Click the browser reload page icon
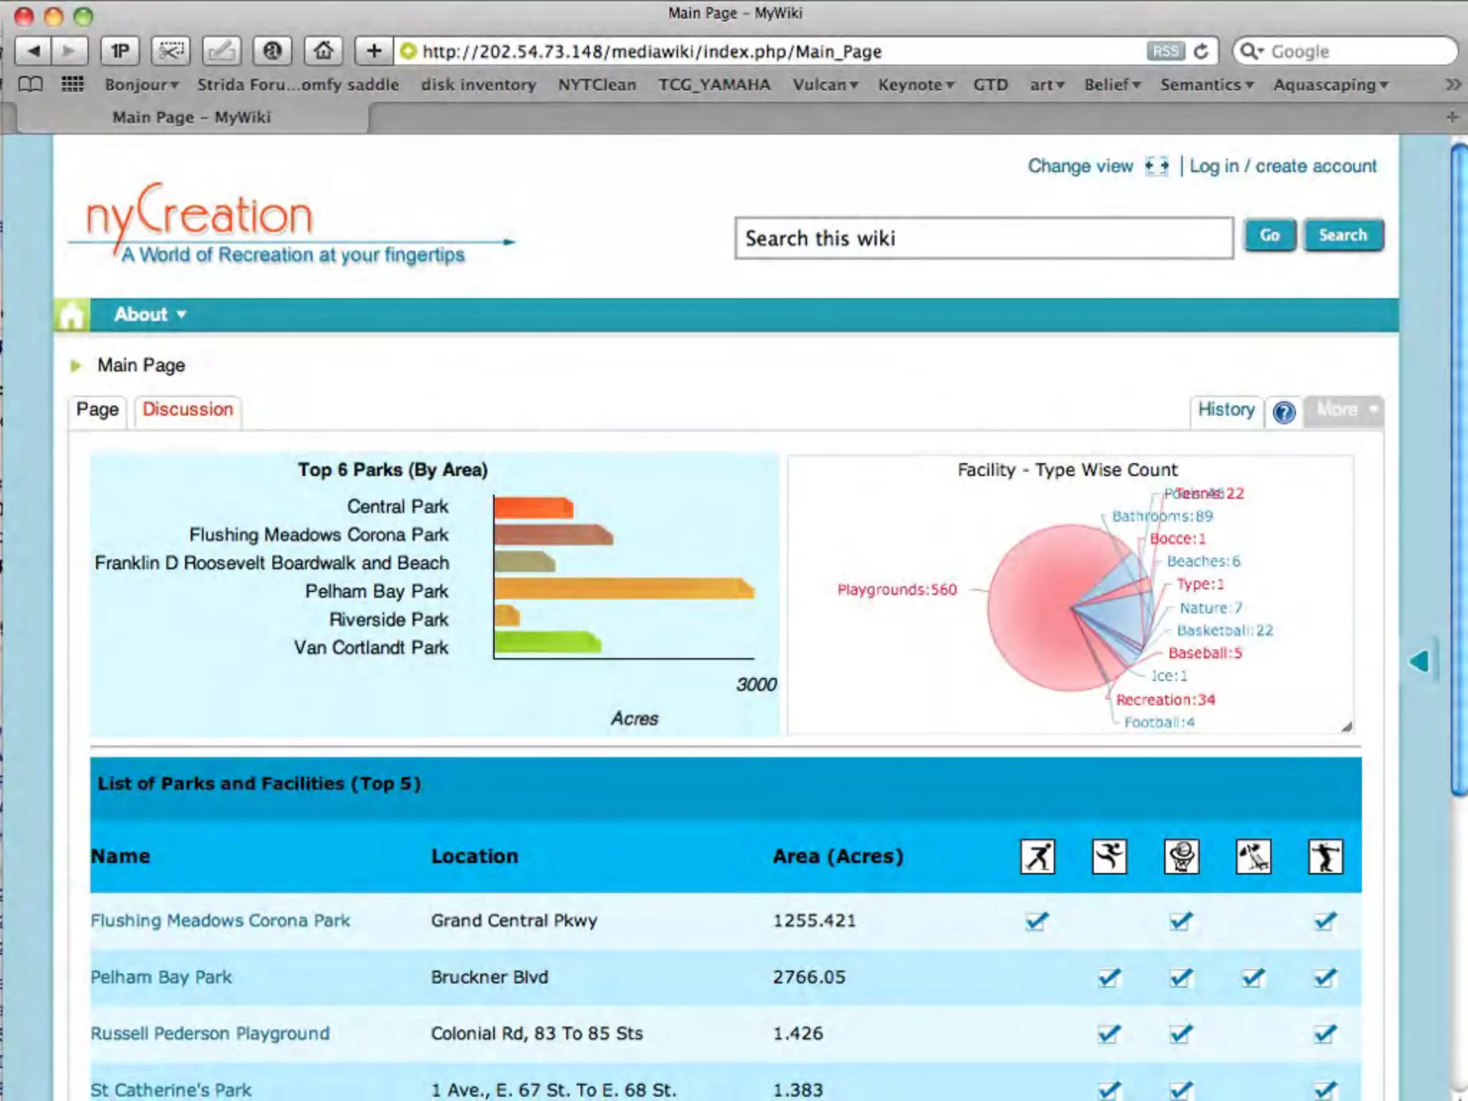1468x1101 pixels. (1201, 52)
